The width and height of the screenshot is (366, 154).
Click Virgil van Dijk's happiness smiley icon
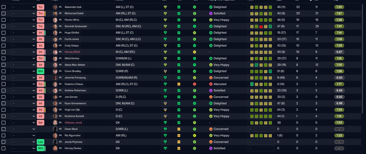coord(211,110)
